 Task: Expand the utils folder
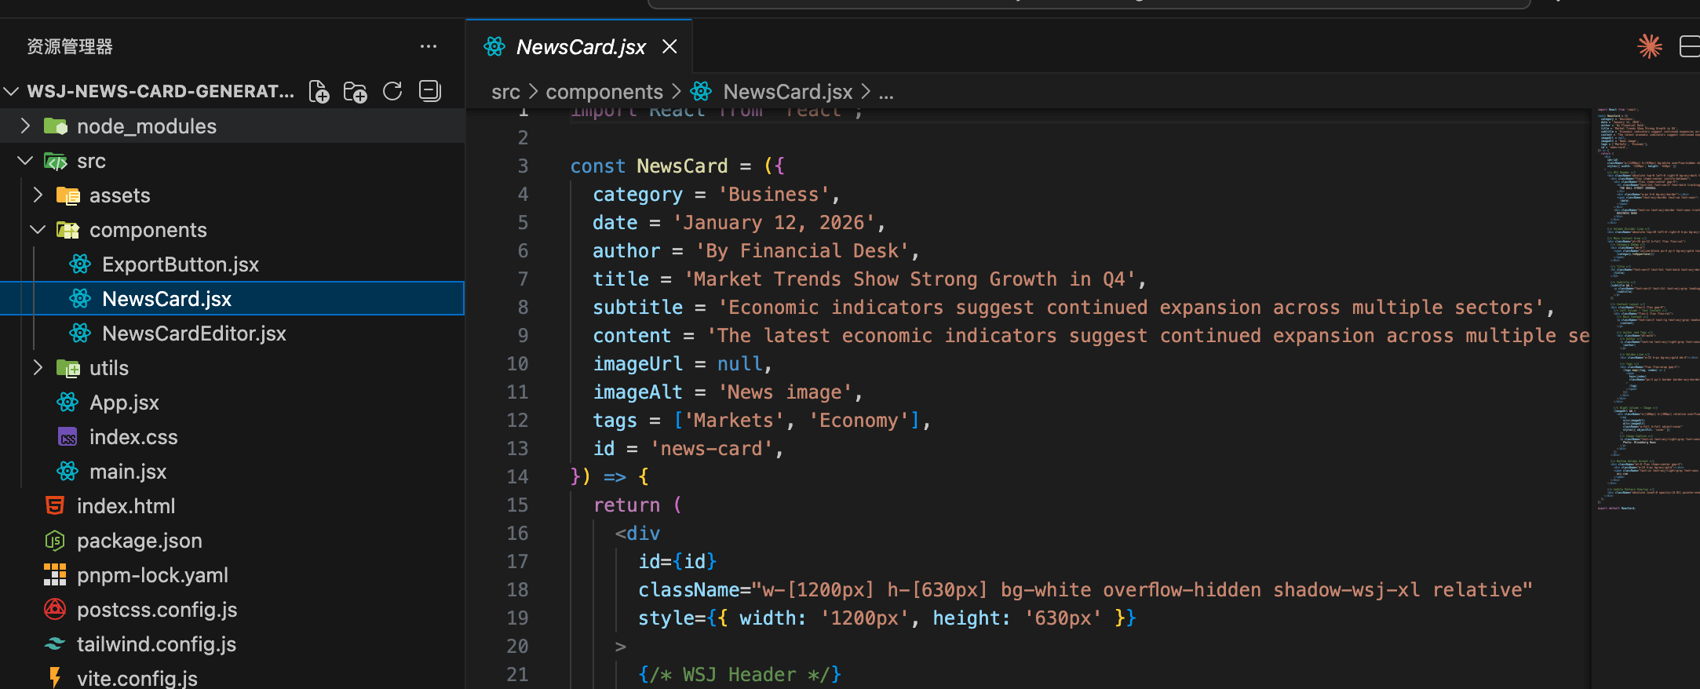point(108,368)
